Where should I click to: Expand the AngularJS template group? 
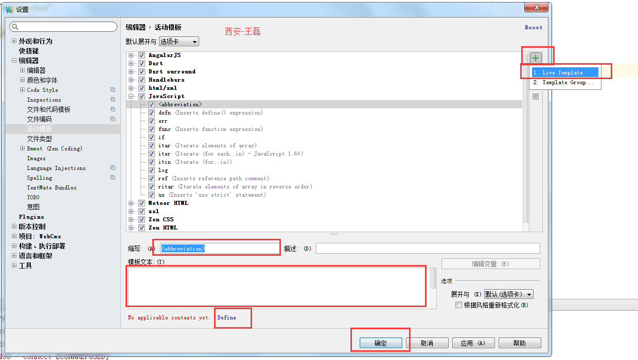(x=131, y=55)
